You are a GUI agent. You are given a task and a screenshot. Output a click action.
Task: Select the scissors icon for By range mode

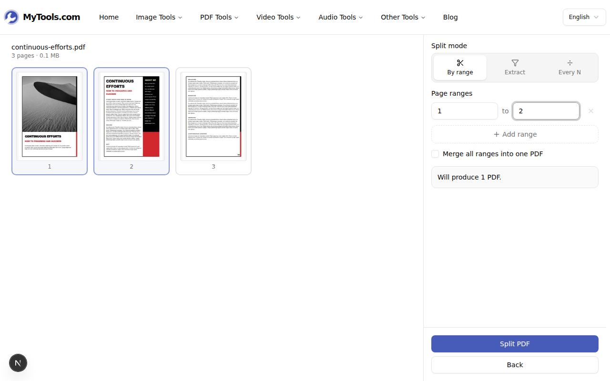(460, 62)
